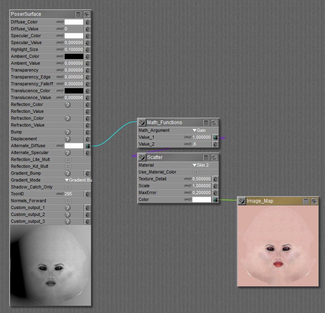
Task: Click the Alternate_Diffuse connected plug icon
Action: [87, 146]
